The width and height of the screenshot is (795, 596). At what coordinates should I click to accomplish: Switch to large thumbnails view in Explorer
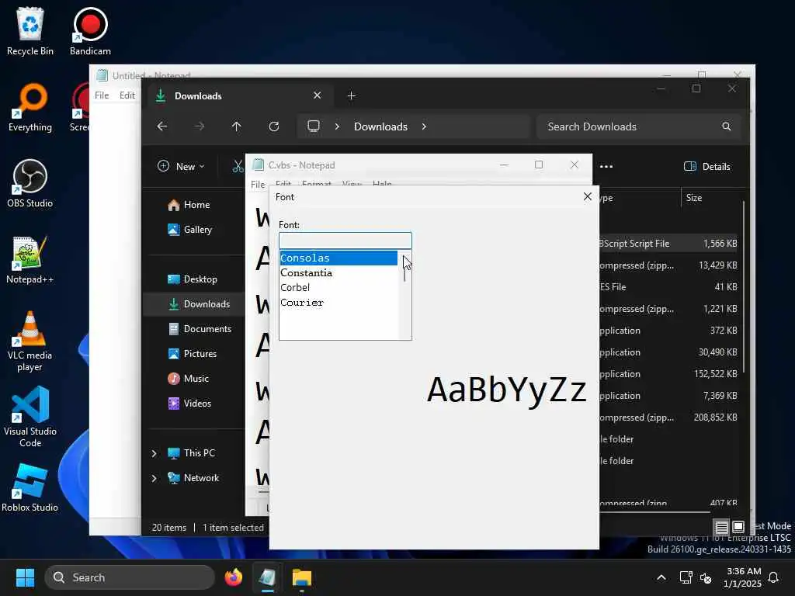click(x=738, y=527)
